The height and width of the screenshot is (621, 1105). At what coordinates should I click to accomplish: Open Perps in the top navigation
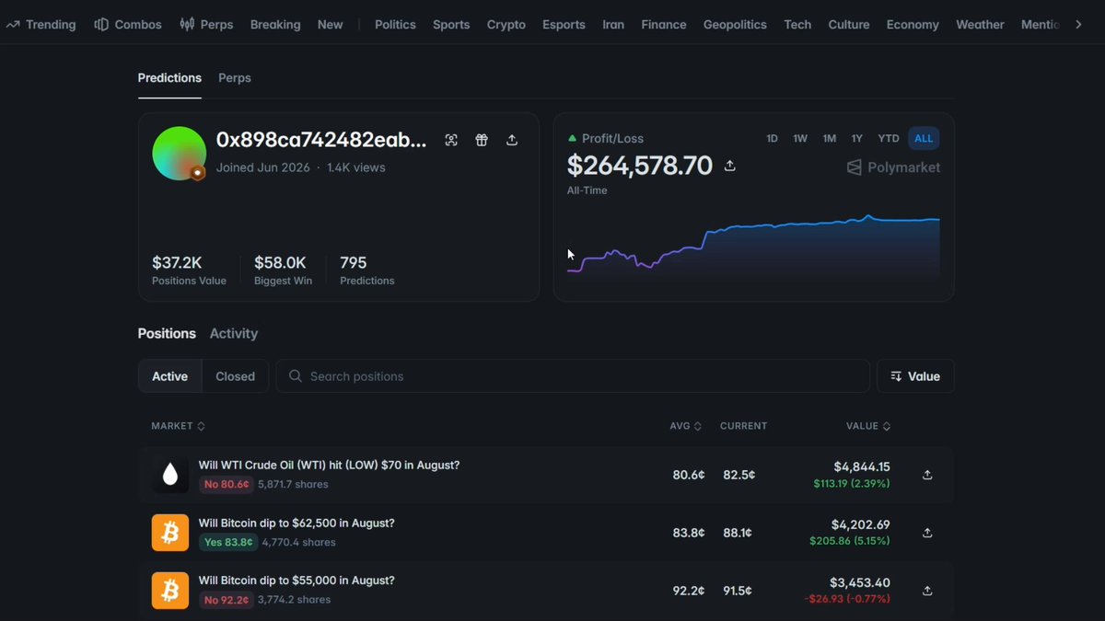(206, 25)
